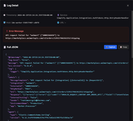Close the Log Detail dialog
The height and width of the screenshot is (121, 133).
pos(128,6)
